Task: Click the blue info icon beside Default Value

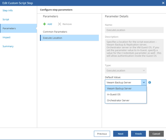Action: [150, 82]
